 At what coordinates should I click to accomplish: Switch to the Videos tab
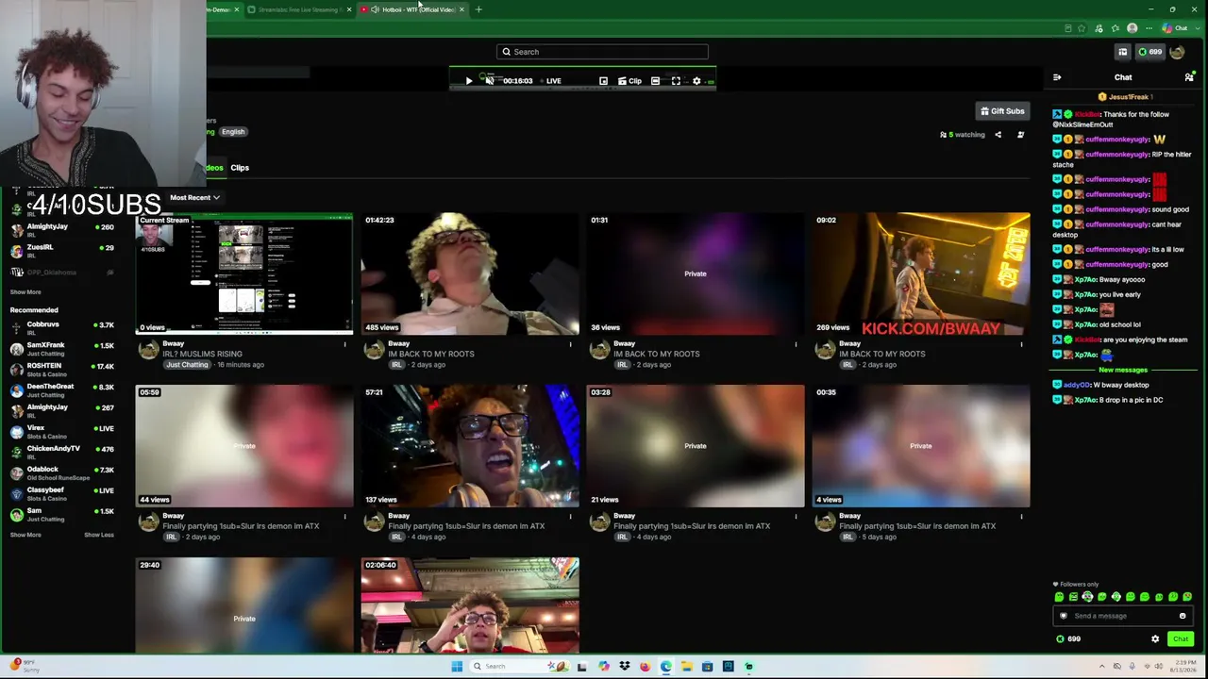214,168
